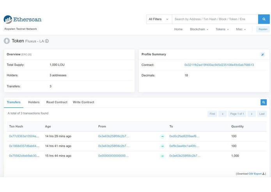Open From address in the 14 hrs 29 mins row
This screenshot has height=192, width=271.
113,136
